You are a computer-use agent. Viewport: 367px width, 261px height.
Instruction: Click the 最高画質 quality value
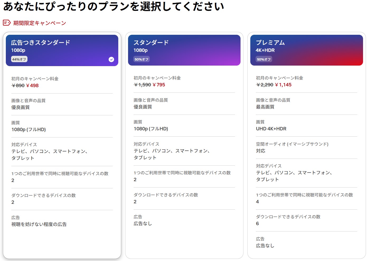point(265,107)
